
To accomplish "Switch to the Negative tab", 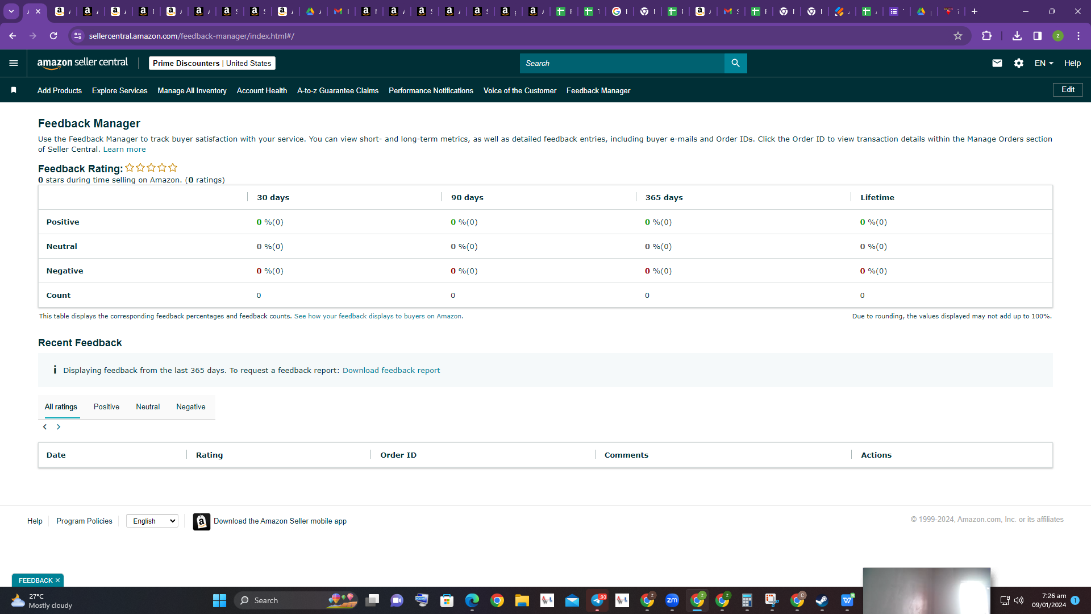I will point(191,407).
